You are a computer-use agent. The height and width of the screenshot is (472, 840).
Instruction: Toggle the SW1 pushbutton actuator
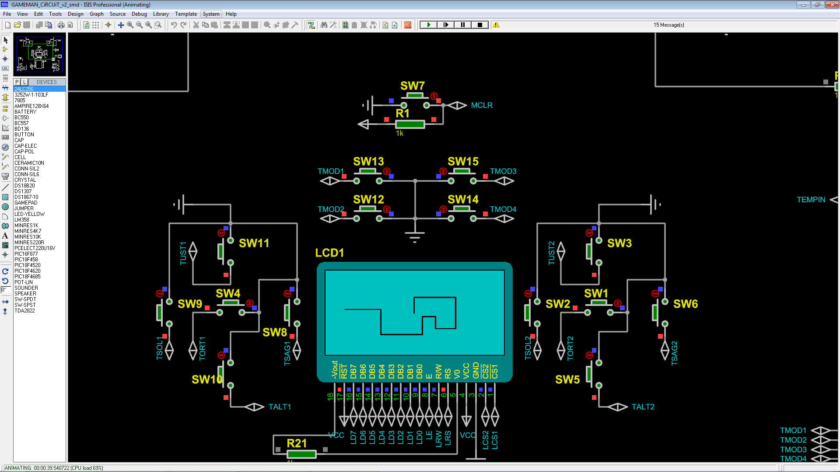pos(618,303)
